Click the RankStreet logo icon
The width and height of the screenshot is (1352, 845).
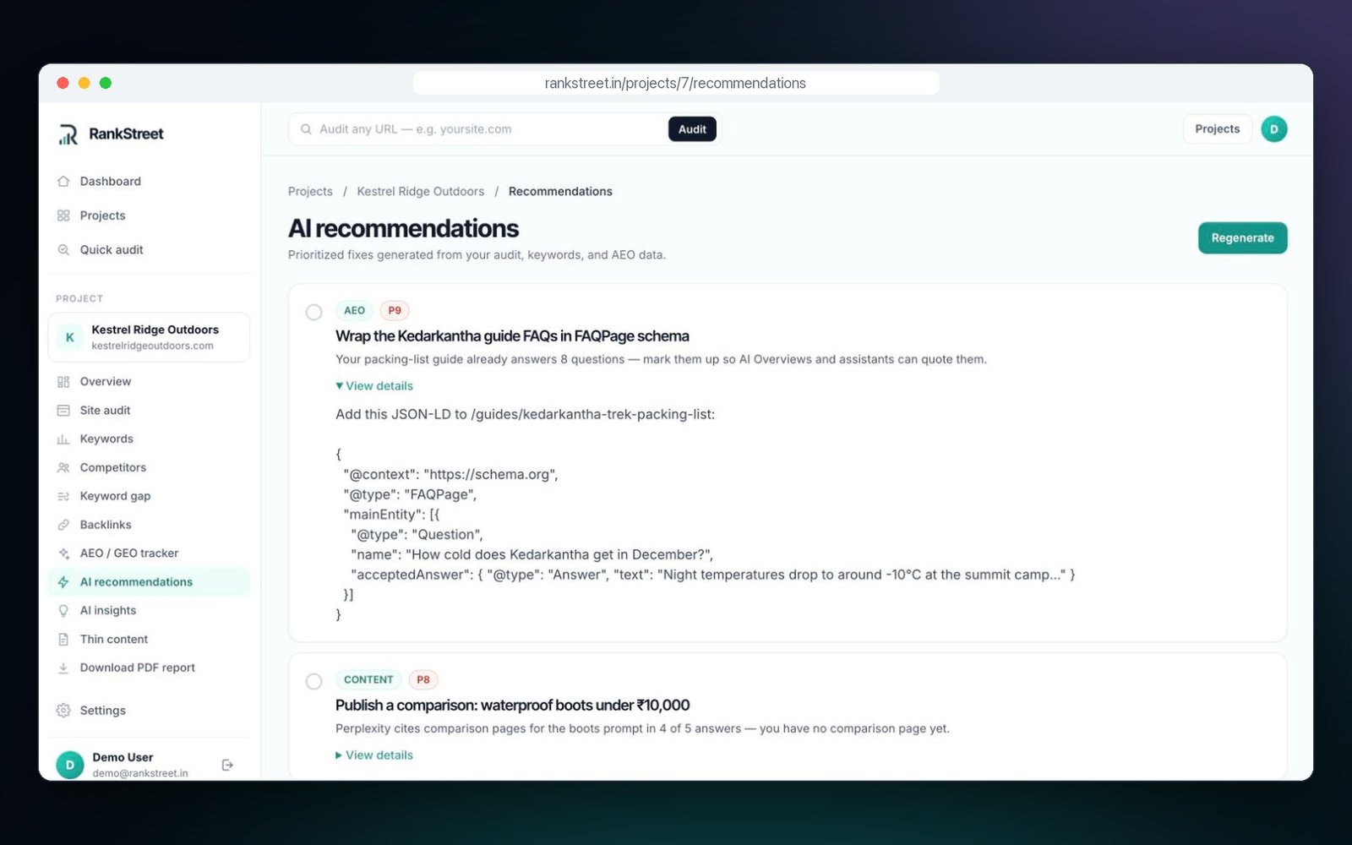click(x=68, y=134)
